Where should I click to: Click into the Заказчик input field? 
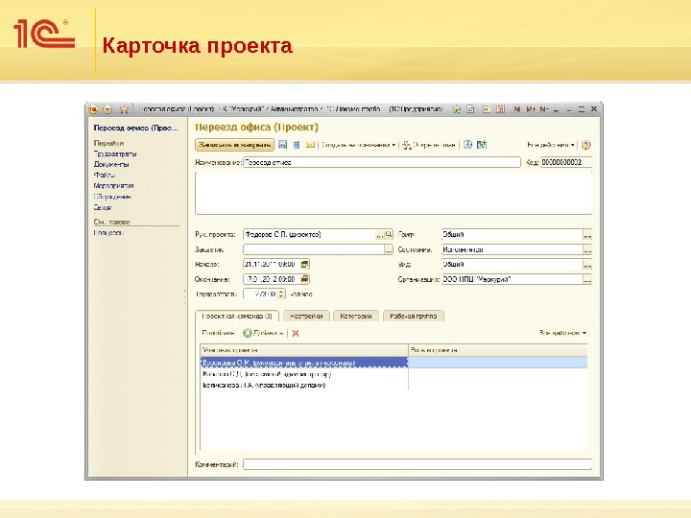click(x=314, y=249)
